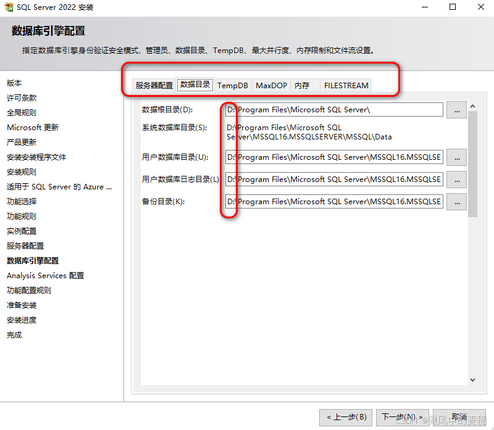Click 产品更新 in the step list
The image size is (494, 430).
[22, 143]
